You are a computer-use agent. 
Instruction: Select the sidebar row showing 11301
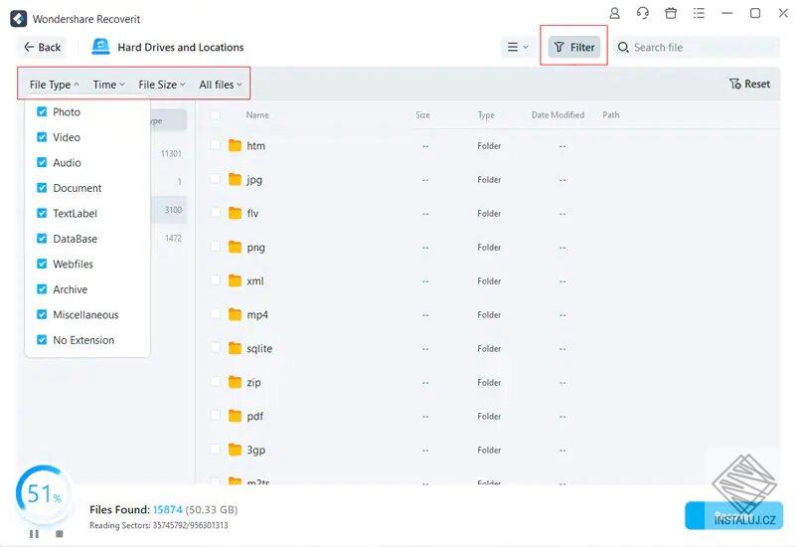[168, 153]
